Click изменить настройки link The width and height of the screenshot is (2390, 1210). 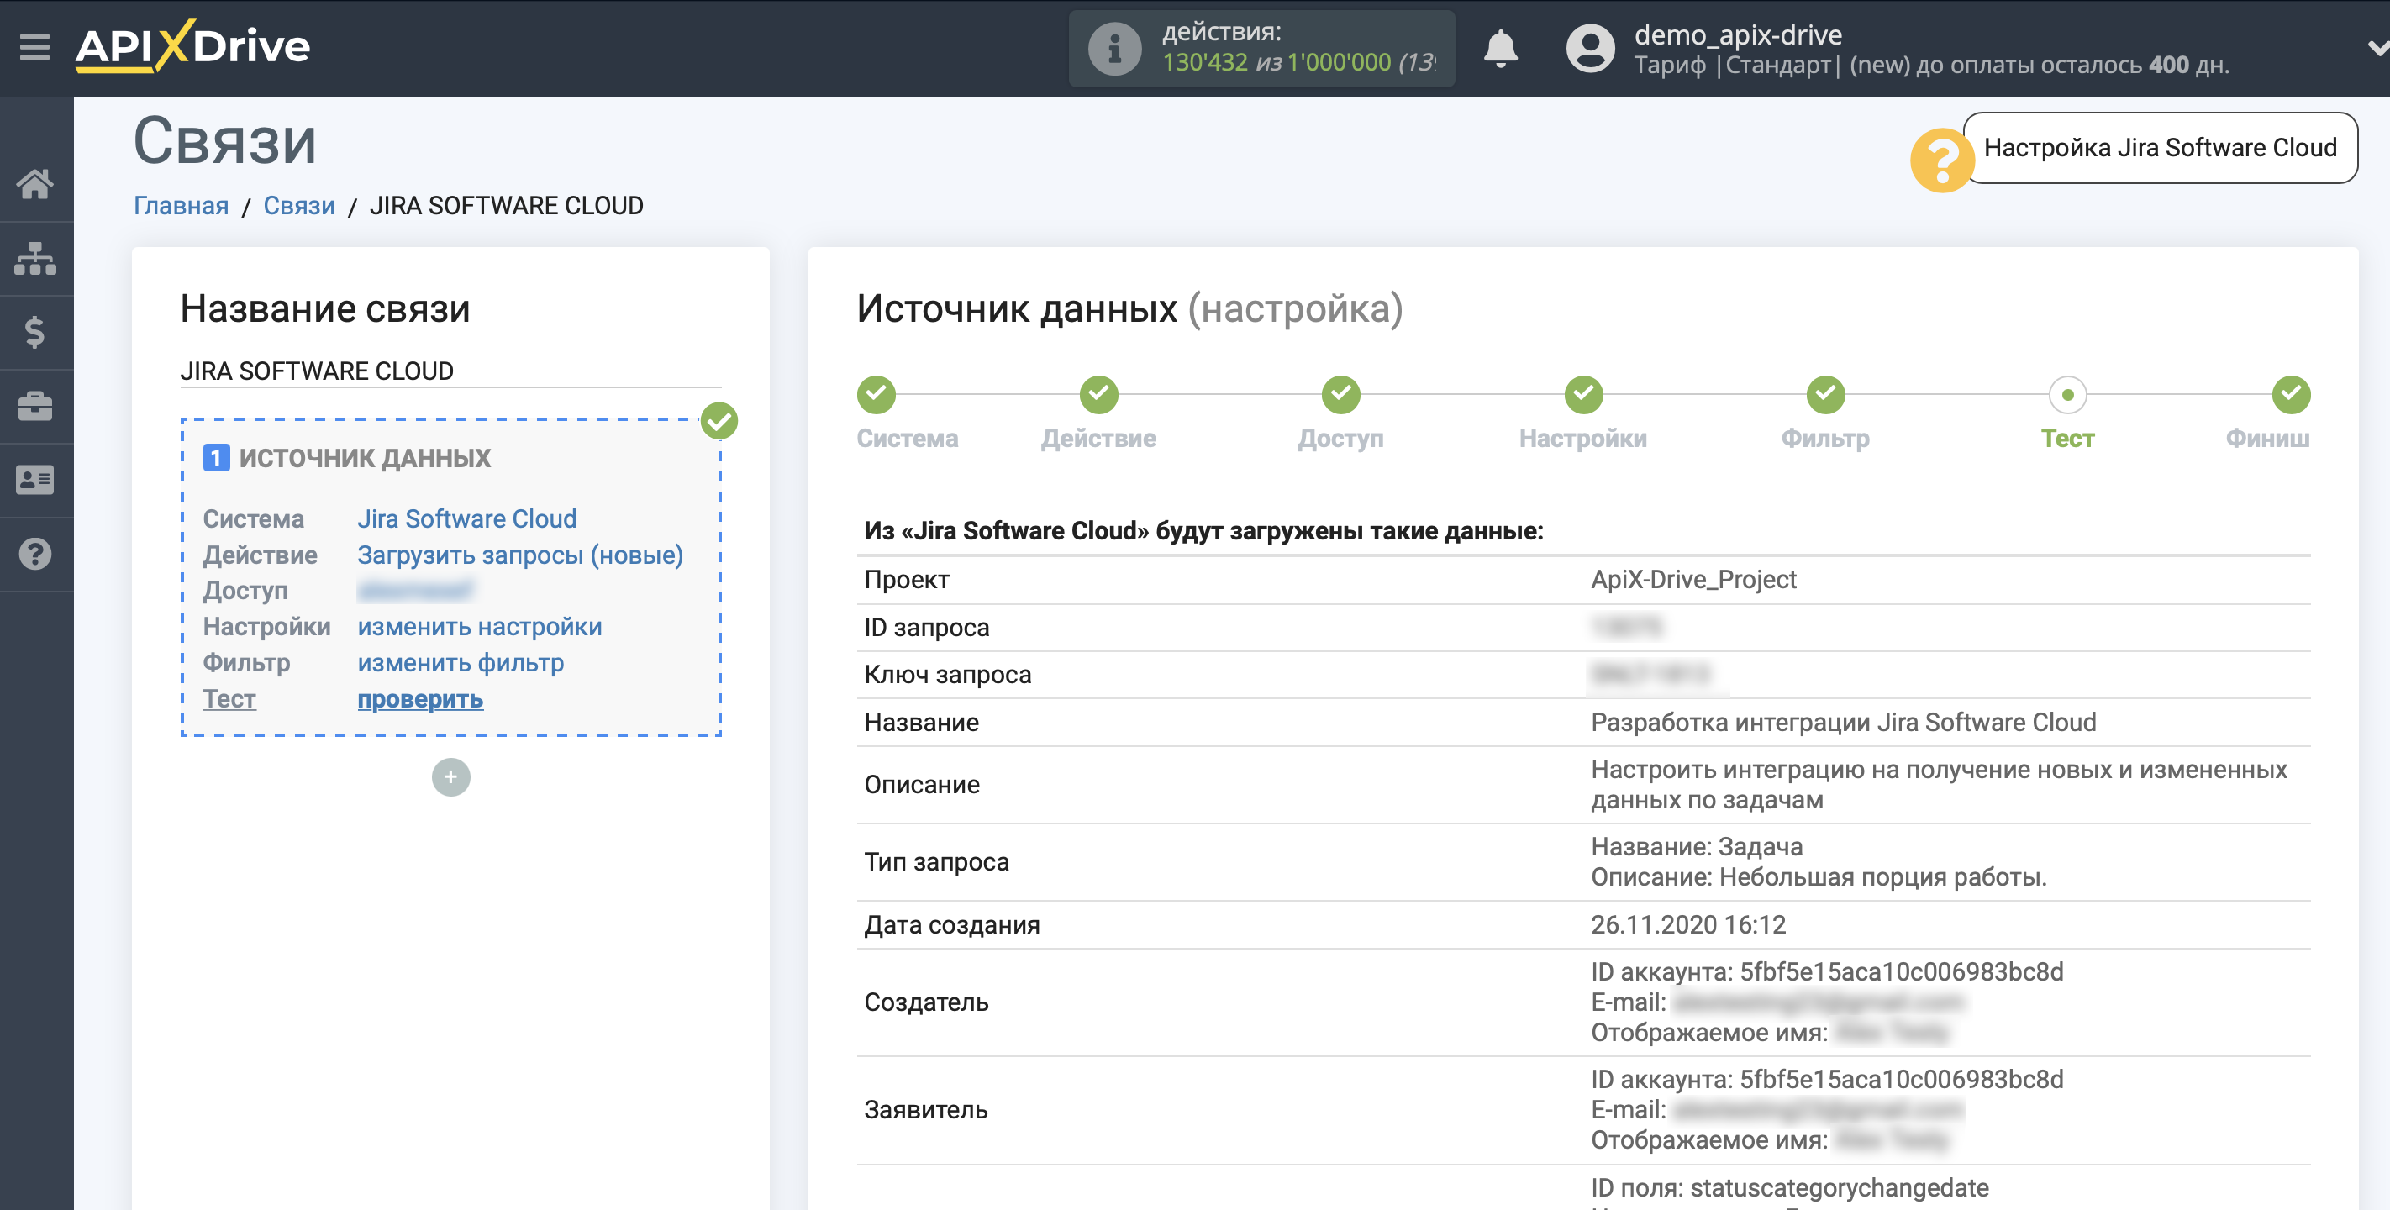coord(480,626)
